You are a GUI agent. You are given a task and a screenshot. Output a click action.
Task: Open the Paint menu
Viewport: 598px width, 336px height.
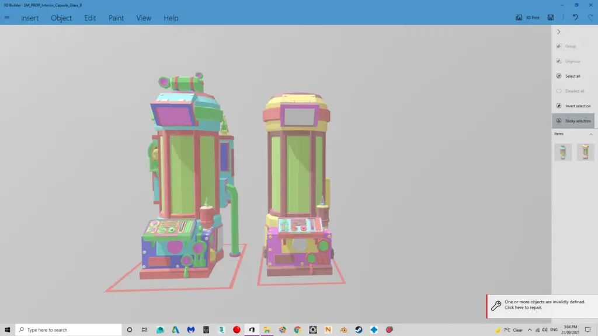point(116,18)
